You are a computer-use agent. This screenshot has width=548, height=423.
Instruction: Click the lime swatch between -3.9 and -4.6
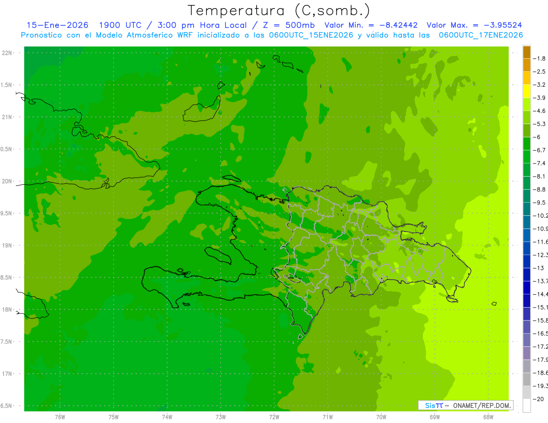click(x=527, y=104)
